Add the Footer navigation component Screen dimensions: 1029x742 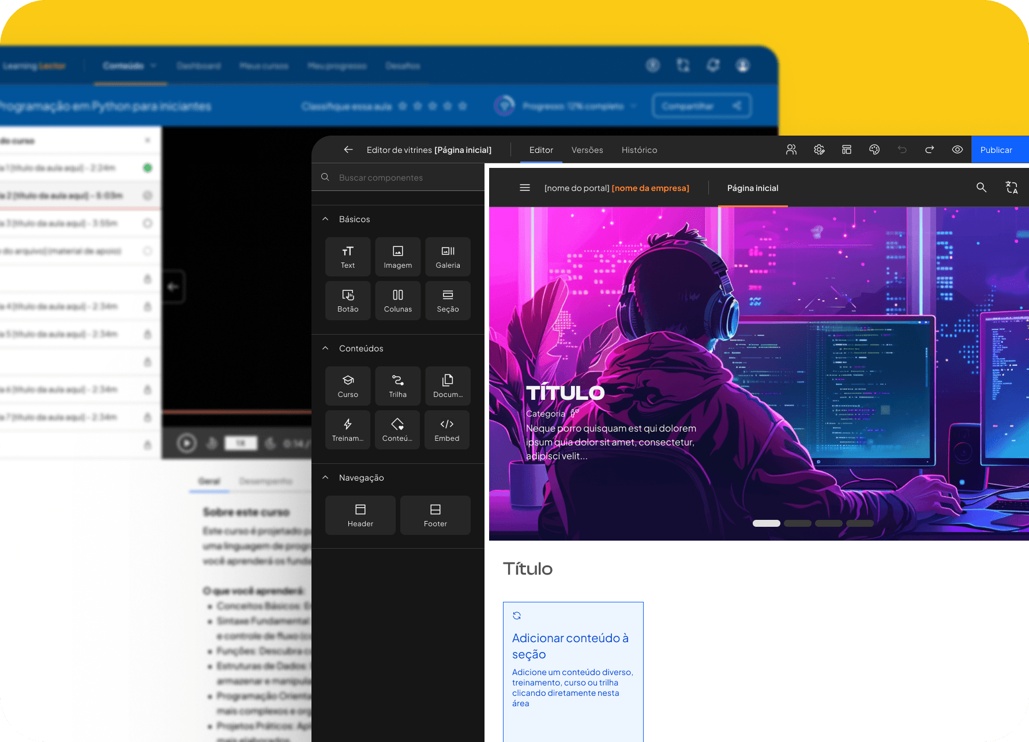click(435, 515)
